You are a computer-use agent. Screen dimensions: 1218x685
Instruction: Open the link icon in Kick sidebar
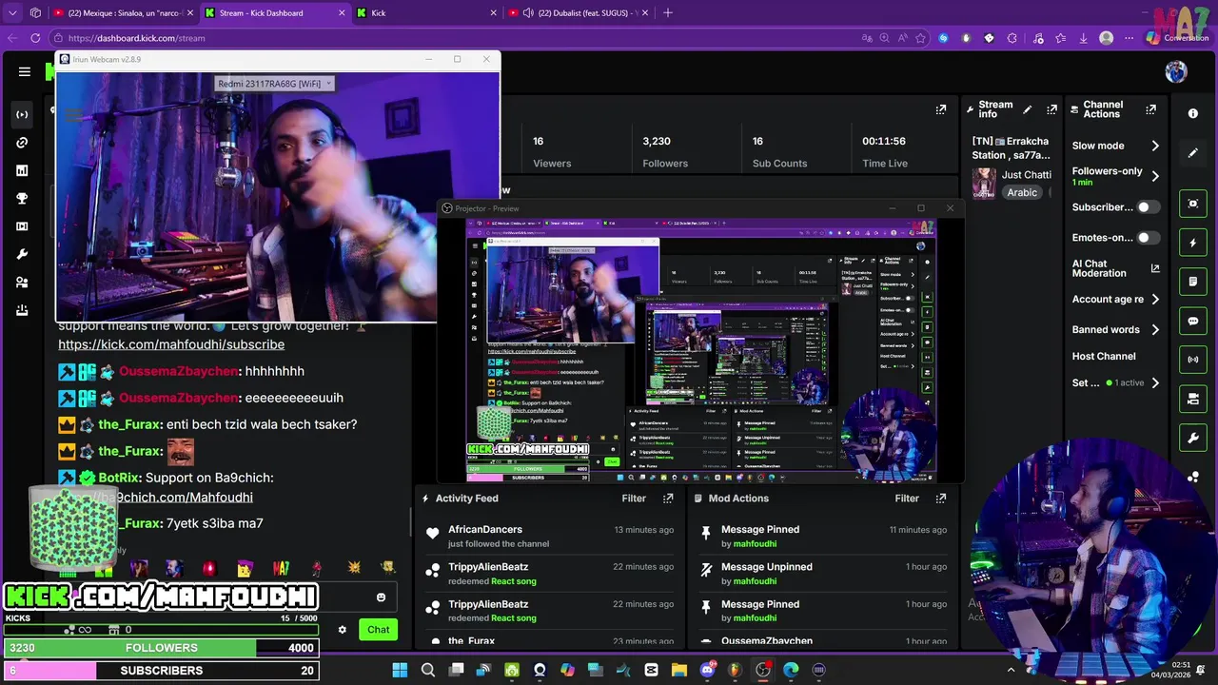click(x=22, y=143)
